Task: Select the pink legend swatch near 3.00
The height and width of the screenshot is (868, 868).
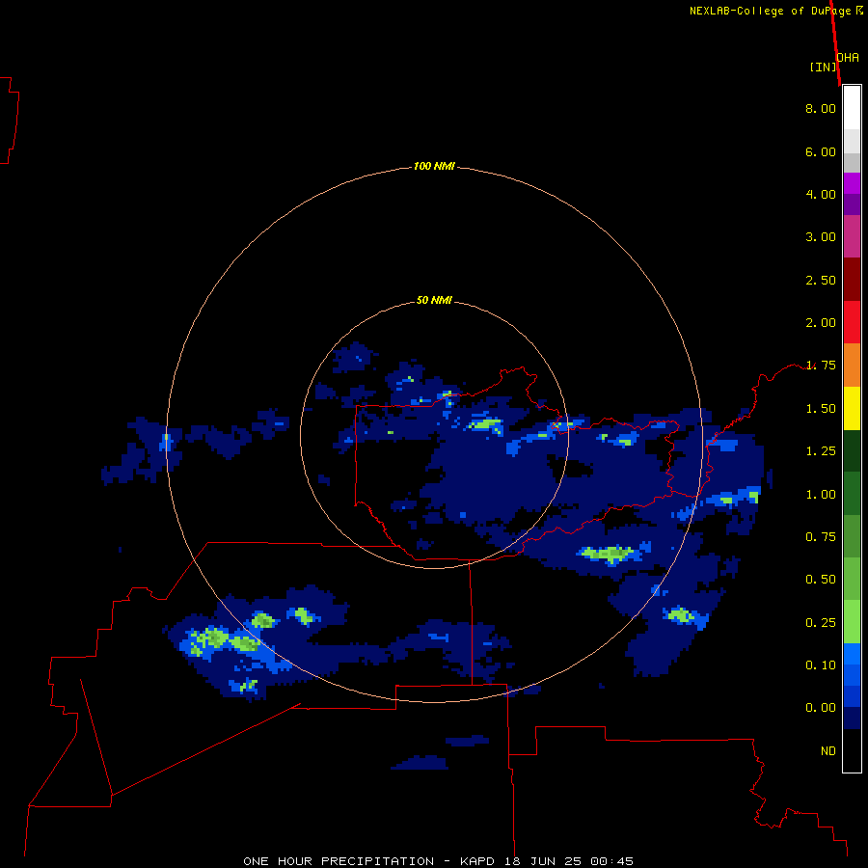Action: tap(852, 236)
